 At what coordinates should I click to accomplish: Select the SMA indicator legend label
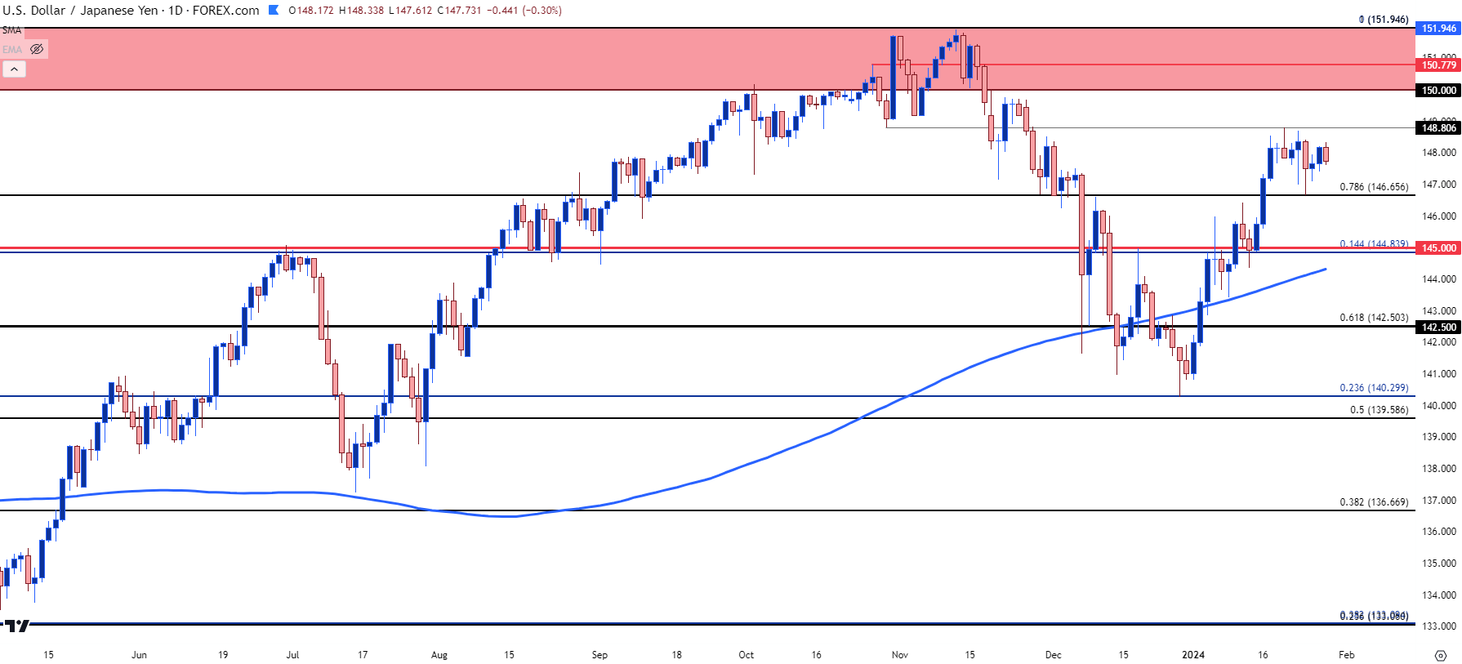(x=11, y=30)
